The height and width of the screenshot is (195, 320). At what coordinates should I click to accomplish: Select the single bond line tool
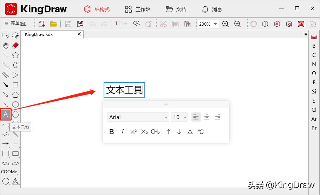(x=6, y=55)
